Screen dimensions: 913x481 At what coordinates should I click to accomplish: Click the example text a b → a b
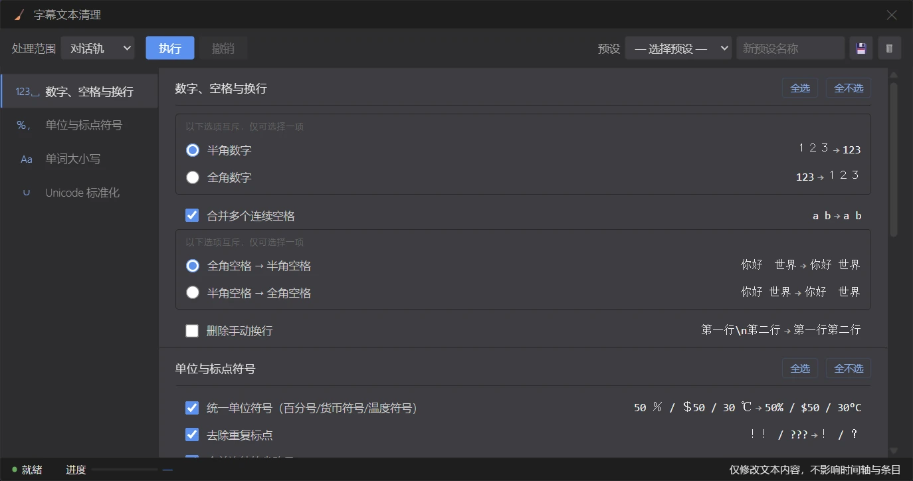pos(837,216)
